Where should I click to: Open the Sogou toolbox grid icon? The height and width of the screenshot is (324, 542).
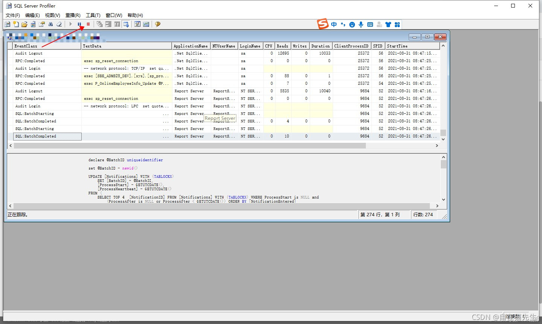pyautogui.click(x=397, y=24)
